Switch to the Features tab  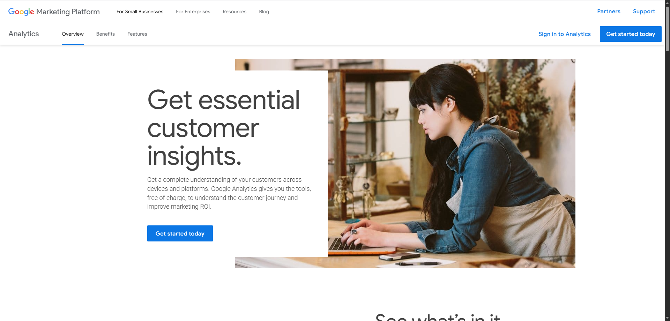137,34
